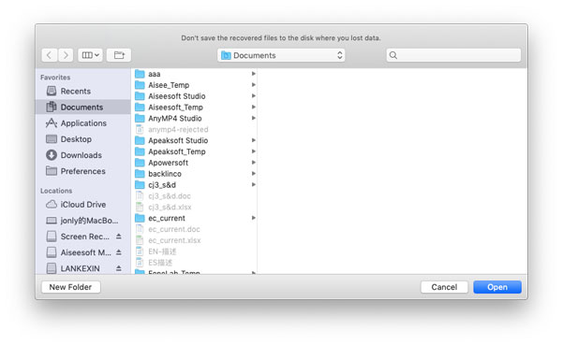The image size is (562, 345).
Task: Expand the Apeaksoft Studio folder arrow
Action: coord(254,140)
